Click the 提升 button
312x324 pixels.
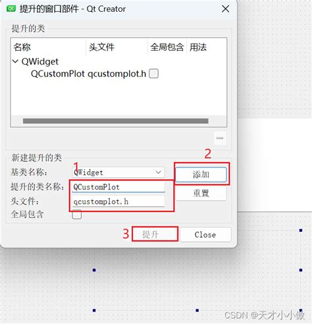coord(155,234)
